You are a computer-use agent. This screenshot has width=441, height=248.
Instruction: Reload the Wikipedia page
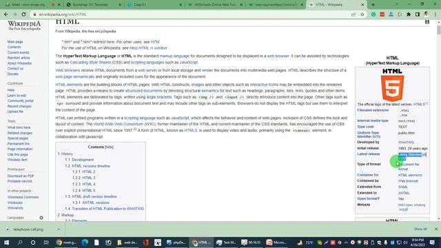(x=23, y=14)
